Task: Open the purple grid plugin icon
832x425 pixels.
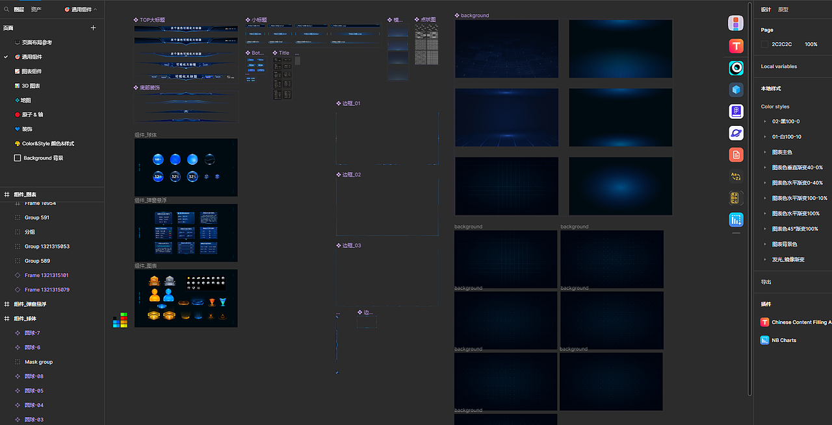Action: (736, 112)
